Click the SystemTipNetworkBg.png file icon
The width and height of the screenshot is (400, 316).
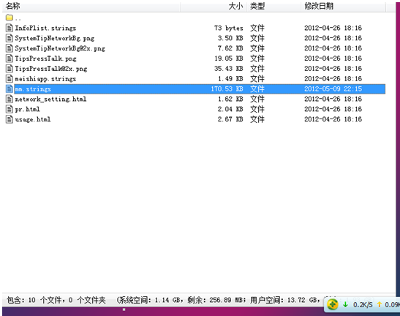[x=10, y=38]
